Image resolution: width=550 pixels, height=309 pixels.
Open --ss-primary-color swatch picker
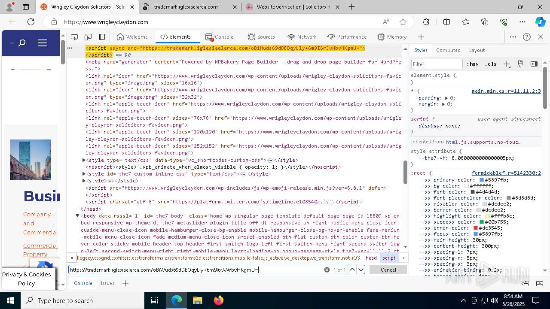(482, 180)
